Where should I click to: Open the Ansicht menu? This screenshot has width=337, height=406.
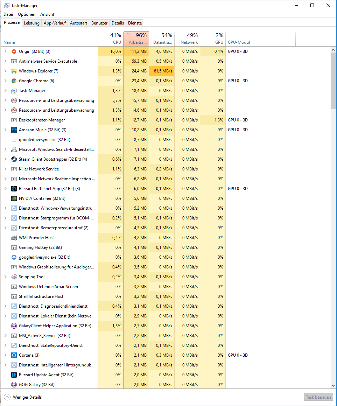(47, 14)
